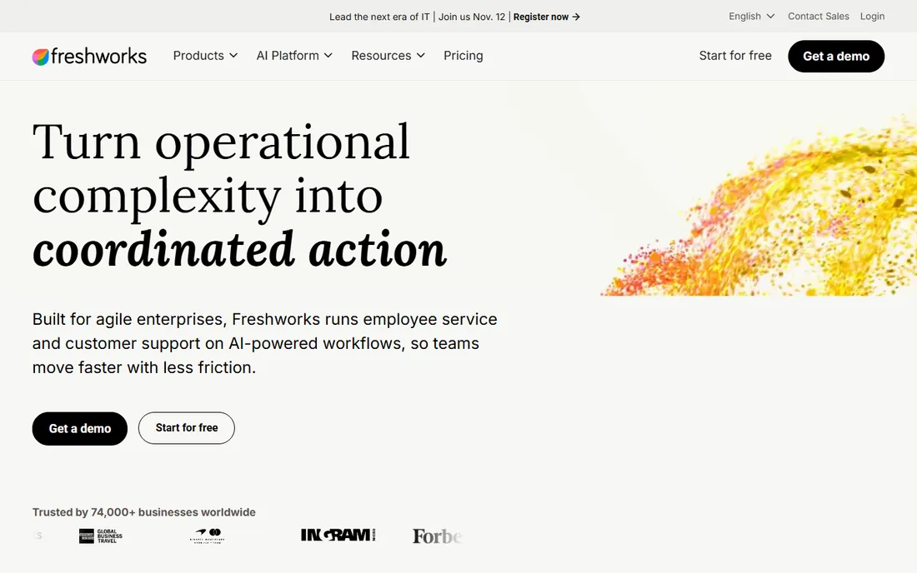Expand the Products dropdown menu
This screenshot has height=573, width=917.
coord(205,56)
